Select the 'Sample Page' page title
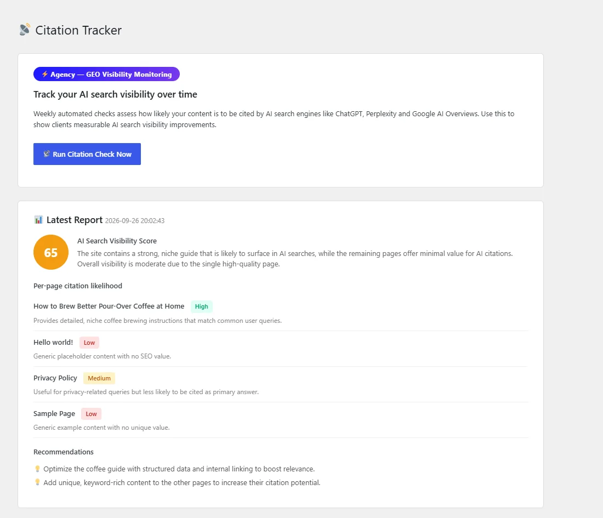603x518 pixels. 54,413
